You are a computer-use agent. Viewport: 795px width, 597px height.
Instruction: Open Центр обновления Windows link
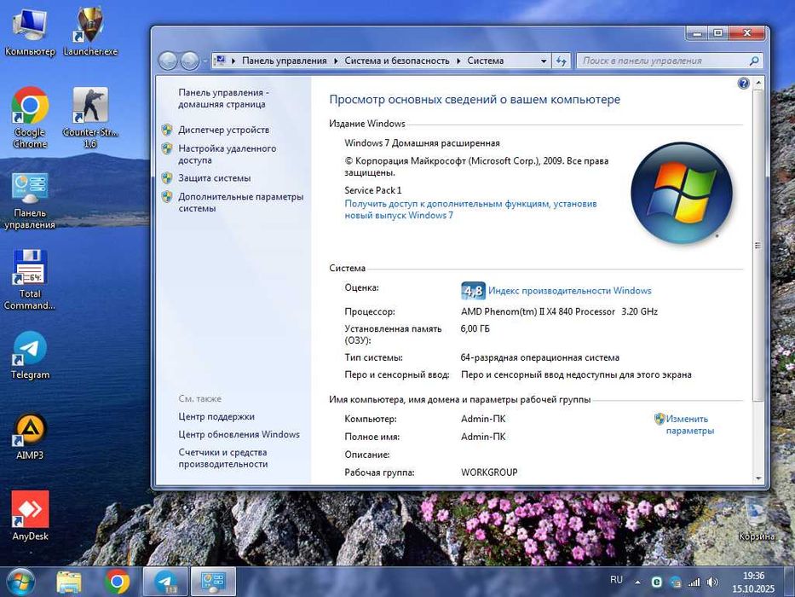[239, 435]
